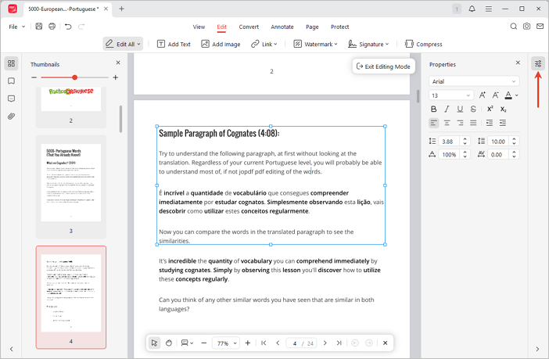Viewport: 549px width, 359px height.
Task: Undo the last action
Action: pos(68,27)
